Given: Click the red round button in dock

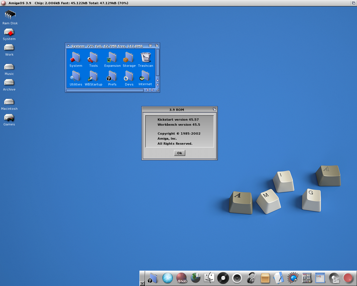Looking at the screenshot, I should [348, 278].
